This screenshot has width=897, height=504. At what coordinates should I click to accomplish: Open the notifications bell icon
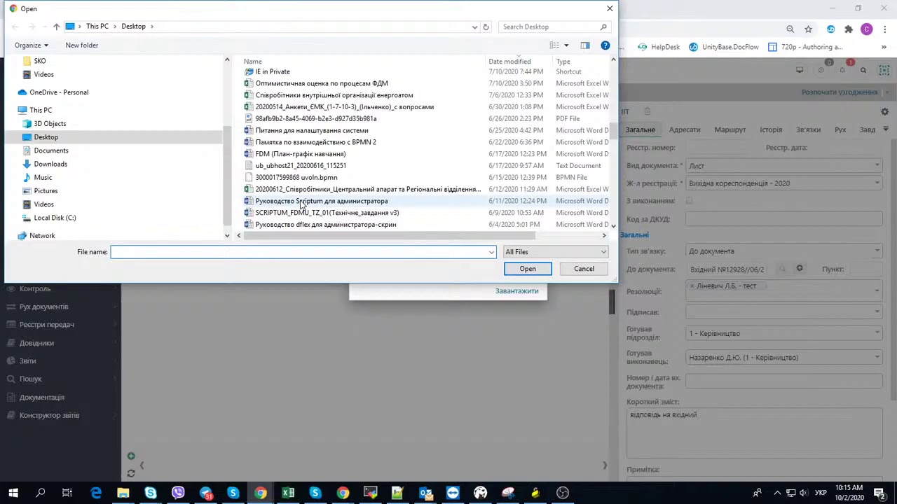click(x=842, y=70)
